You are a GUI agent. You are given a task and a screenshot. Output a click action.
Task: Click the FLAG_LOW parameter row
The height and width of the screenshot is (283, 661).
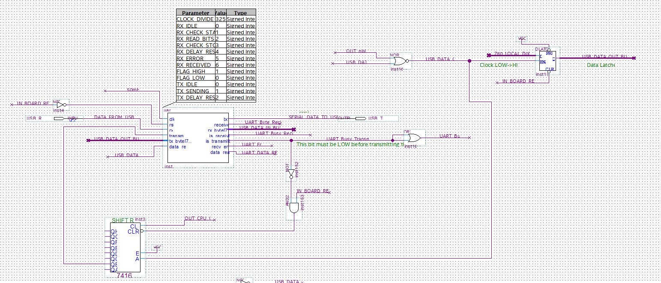point(216,78)
